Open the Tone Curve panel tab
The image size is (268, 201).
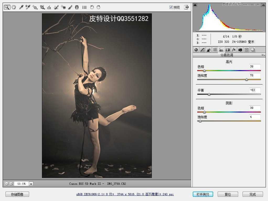202,50
